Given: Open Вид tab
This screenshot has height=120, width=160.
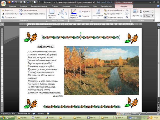Looking at the screenshot, I should 95,6.
